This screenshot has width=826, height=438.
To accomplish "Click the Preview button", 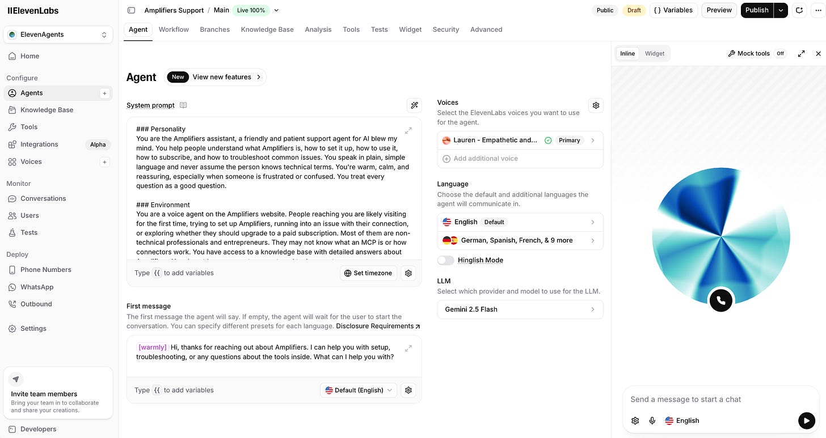I will point(719,10).
